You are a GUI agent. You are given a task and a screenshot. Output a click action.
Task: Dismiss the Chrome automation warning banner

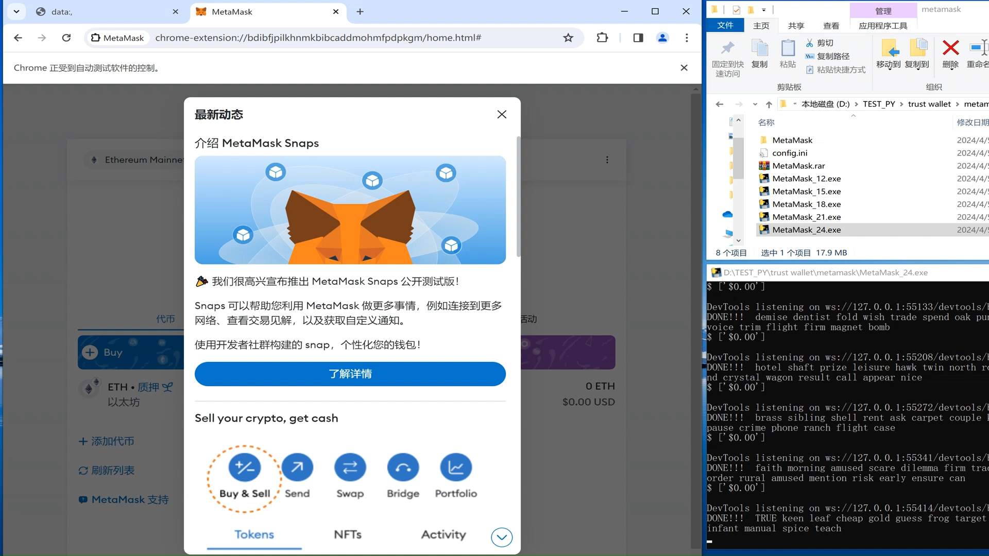pyautogui.click(x=684, y=67)
